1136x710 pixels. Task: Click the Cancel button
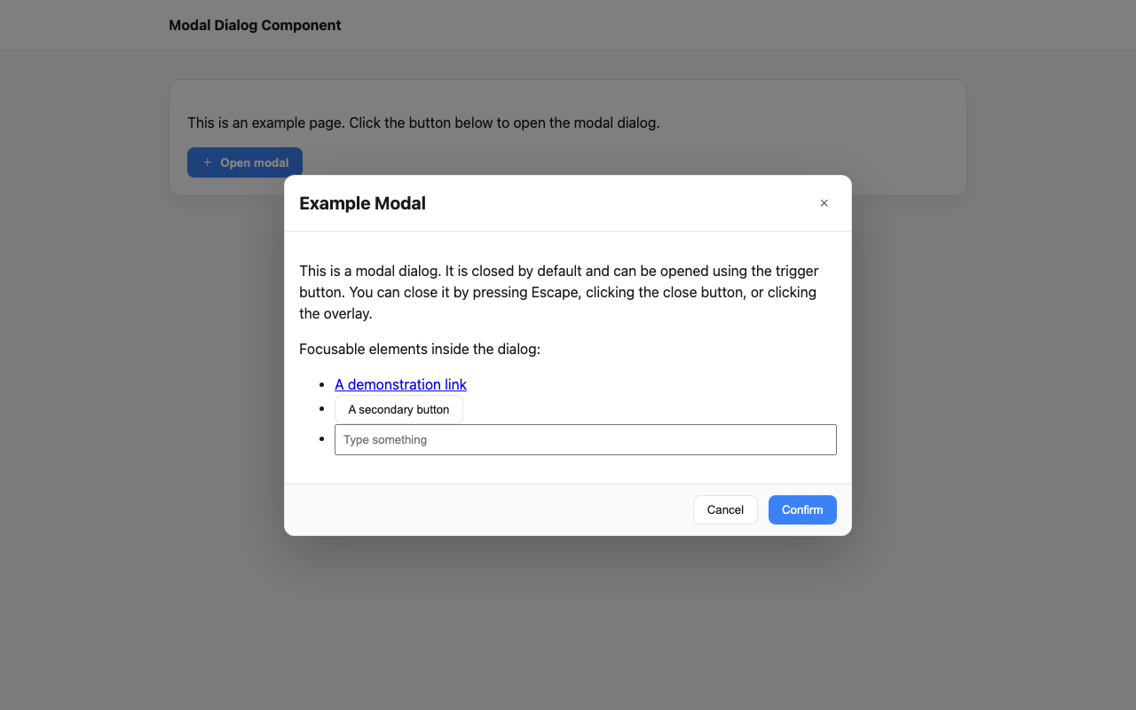point(725,509)
